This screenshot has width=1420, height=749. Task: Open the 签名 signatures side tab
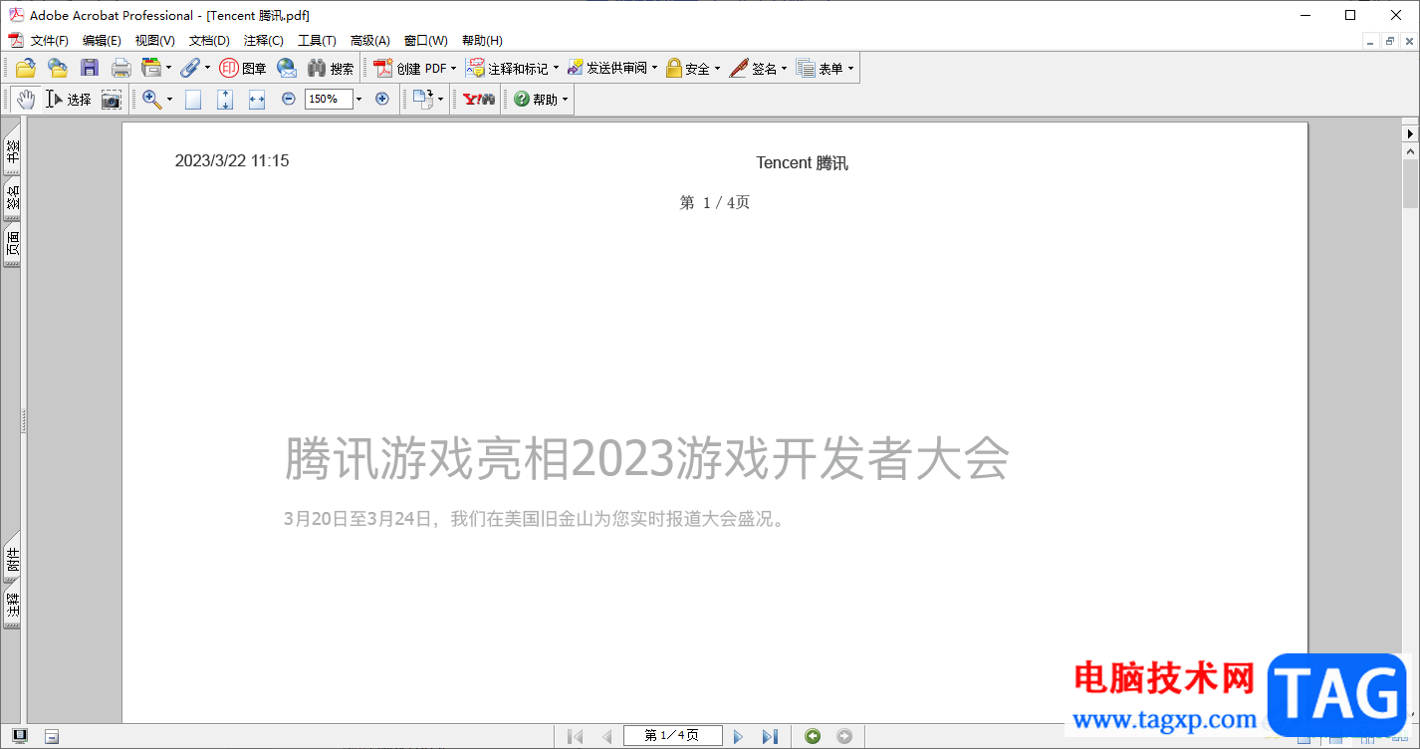pos(12,199)
